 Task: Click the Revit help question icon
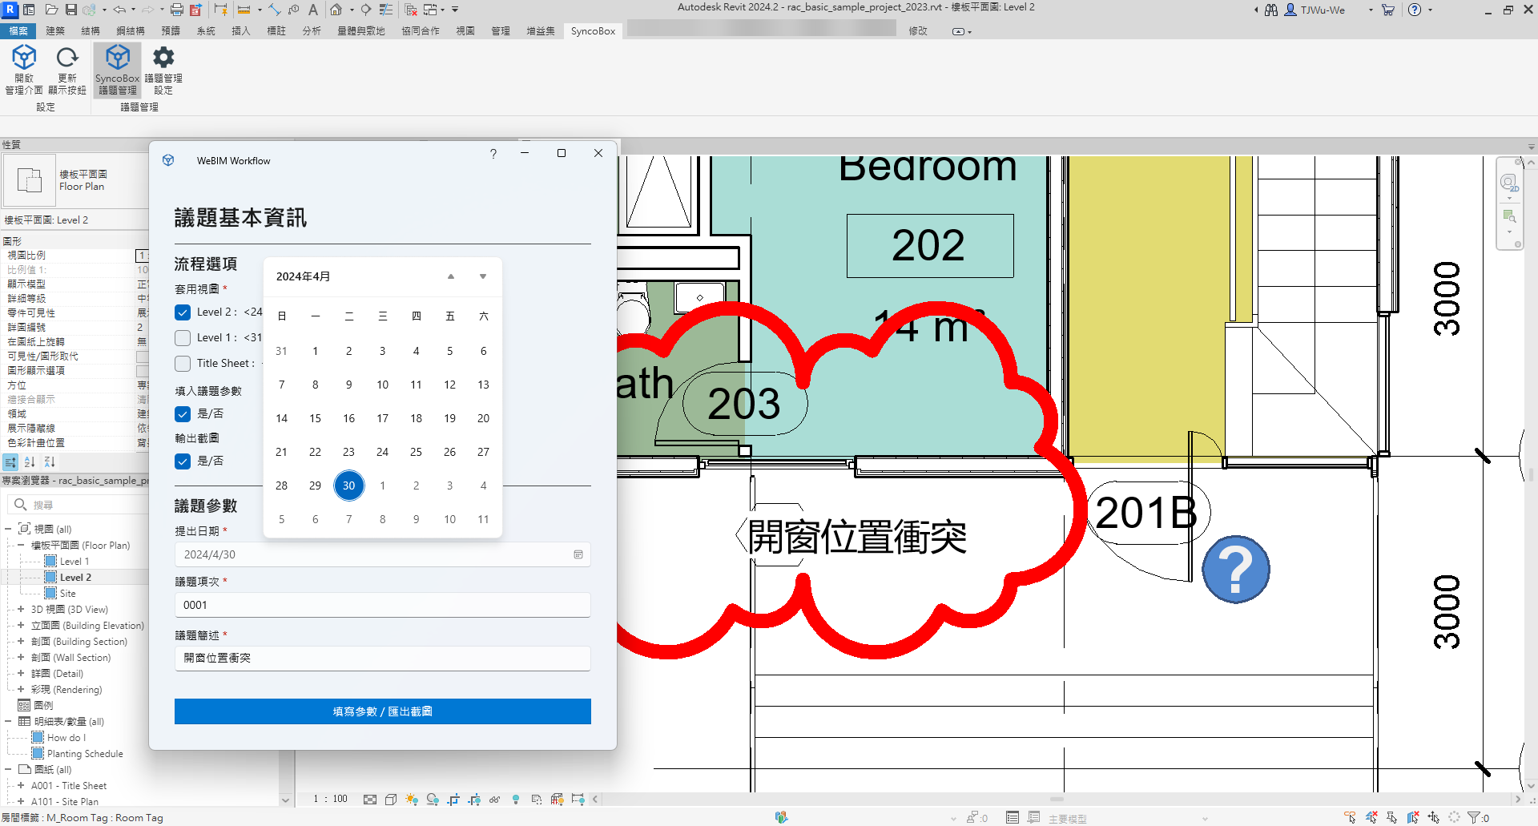pyautogui.click(x=1415, y=10)
